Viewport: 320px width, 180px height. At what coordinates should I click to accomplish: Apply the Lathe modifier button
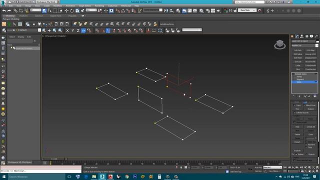click(x=298, y=65)
